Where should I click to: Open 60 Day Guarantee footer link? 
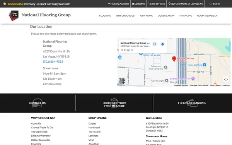(41, 140)
